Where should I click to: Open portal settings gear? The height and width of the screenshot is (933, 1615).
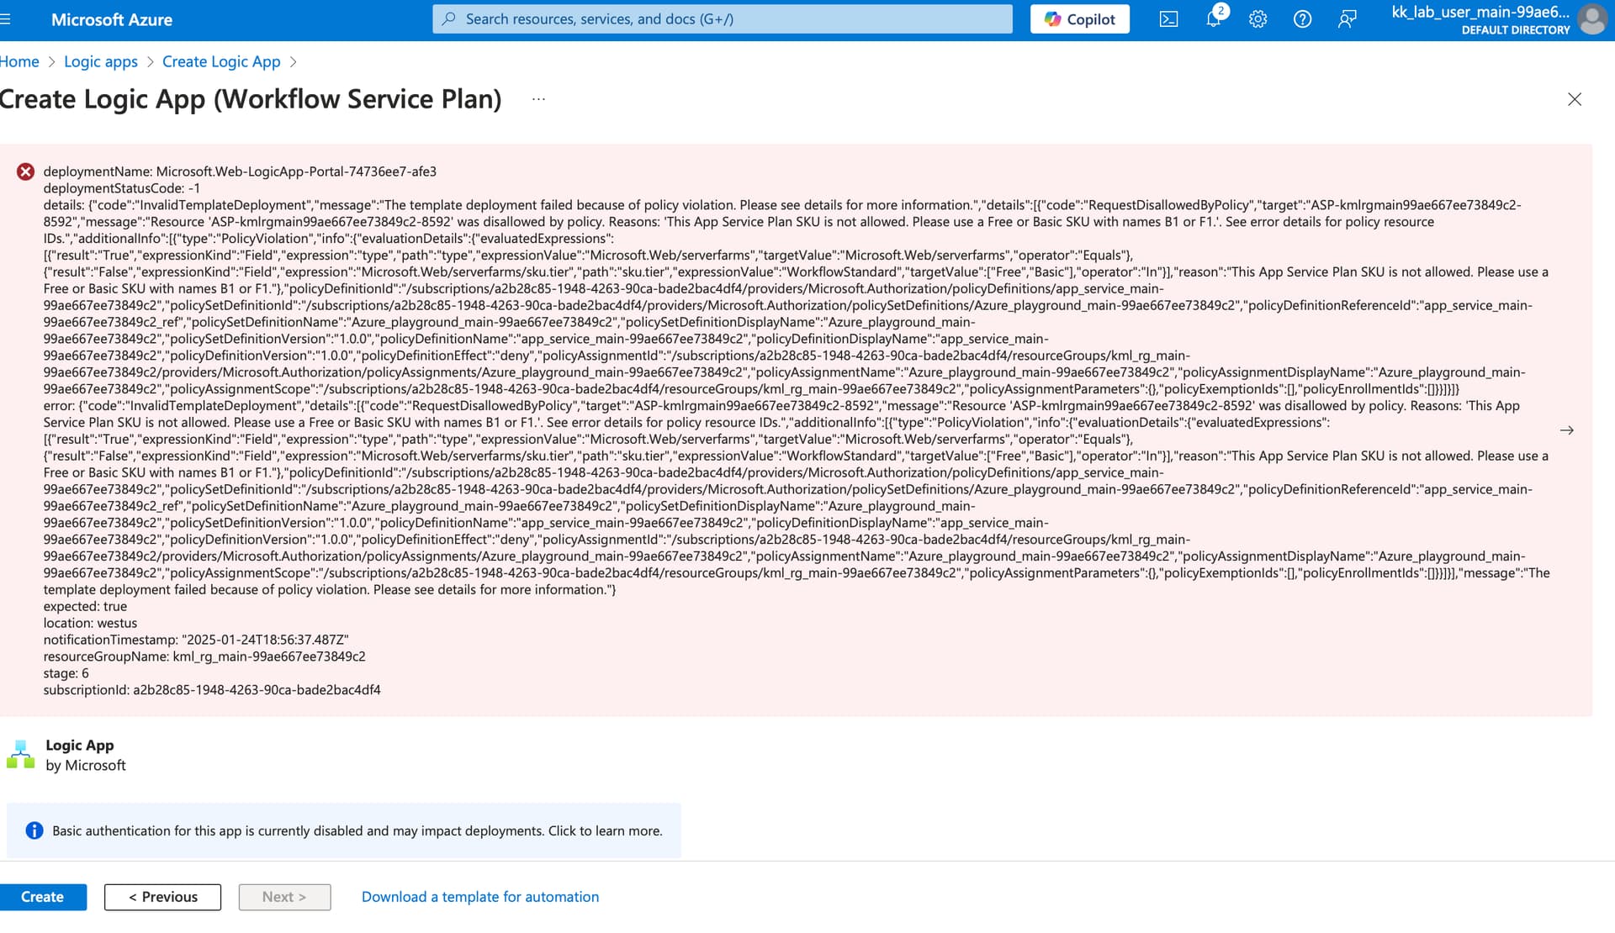[x=1258, y=19]
